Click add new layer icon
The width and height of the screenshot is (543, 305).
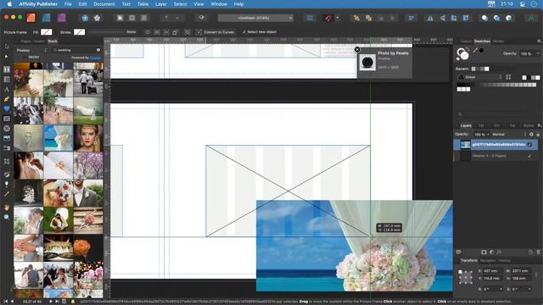(x=530, y=252)
